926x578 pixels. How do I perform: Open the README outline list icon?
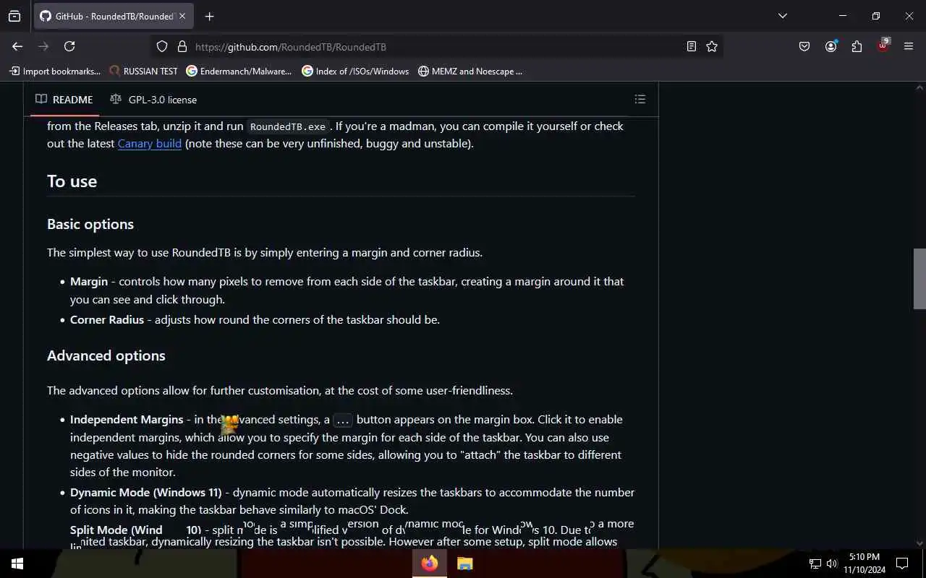tap(640, 99)
